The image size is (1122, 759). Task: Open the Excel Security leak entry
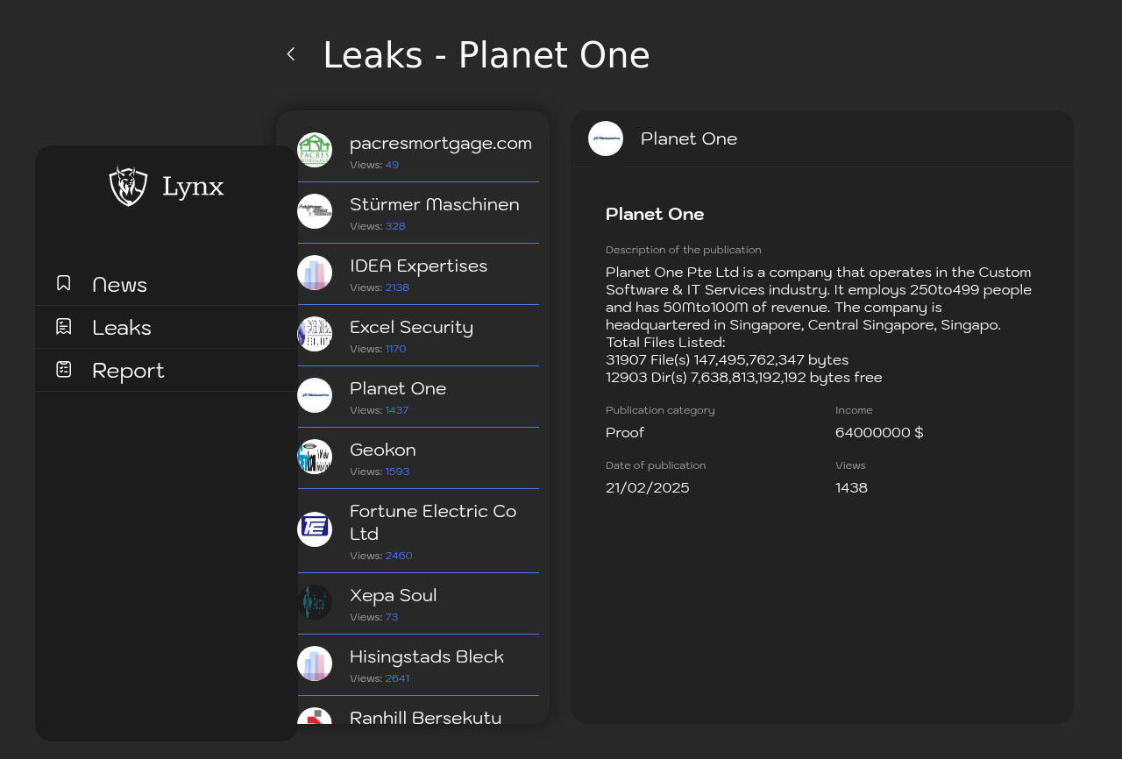pos(418,336)
